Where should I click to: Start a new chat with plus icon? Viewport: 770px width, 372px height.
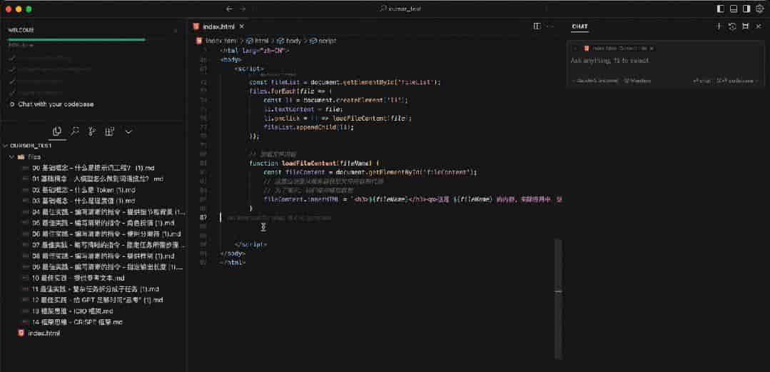719,26
